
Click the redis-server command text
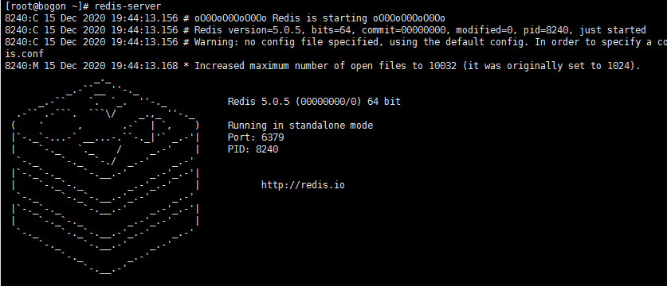[x=128, y=7]
